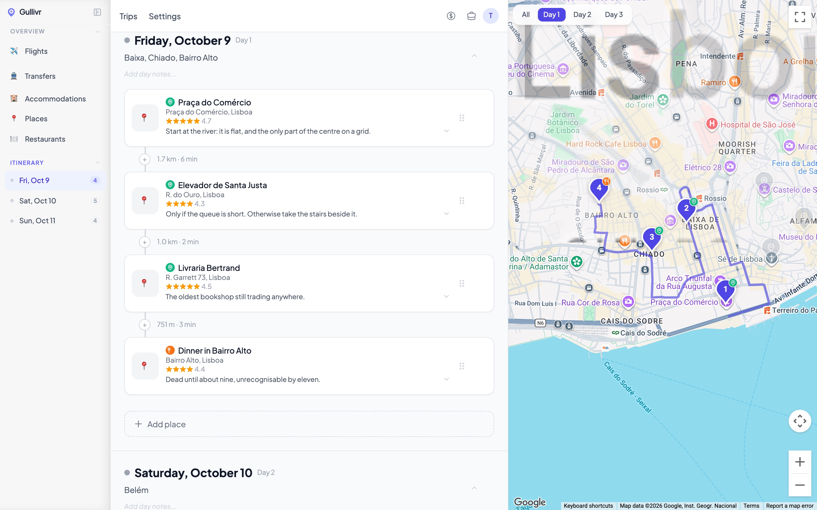This screenshot has width=817, height=510.
Task: Click the Livraria Bertrand title
Action: (209, 268)
